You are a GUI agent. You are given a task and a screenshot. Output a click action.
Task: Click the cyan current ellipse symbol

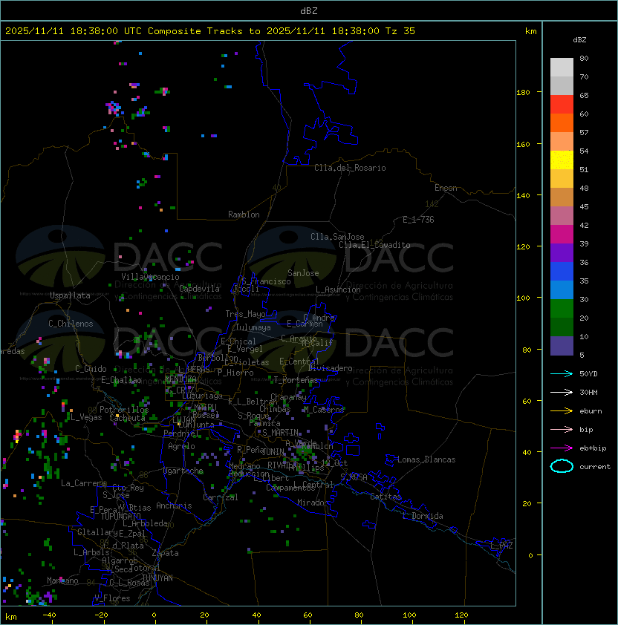[562, 466]
